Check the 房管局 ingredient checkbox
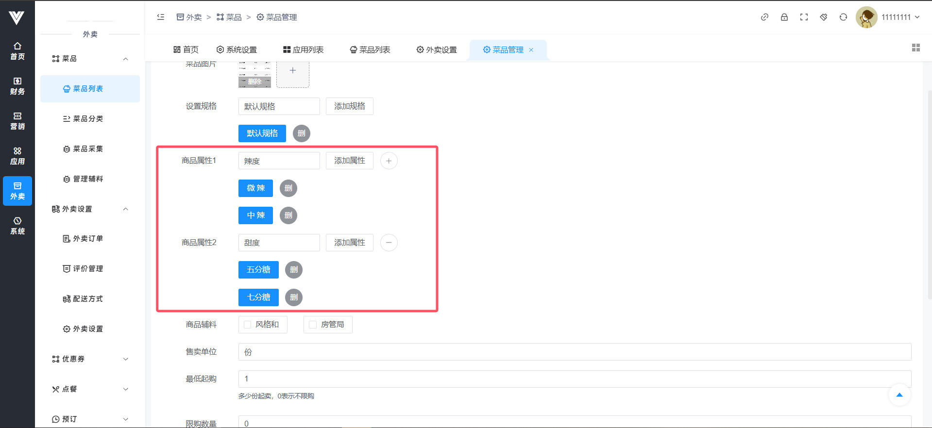 [313, 325]
